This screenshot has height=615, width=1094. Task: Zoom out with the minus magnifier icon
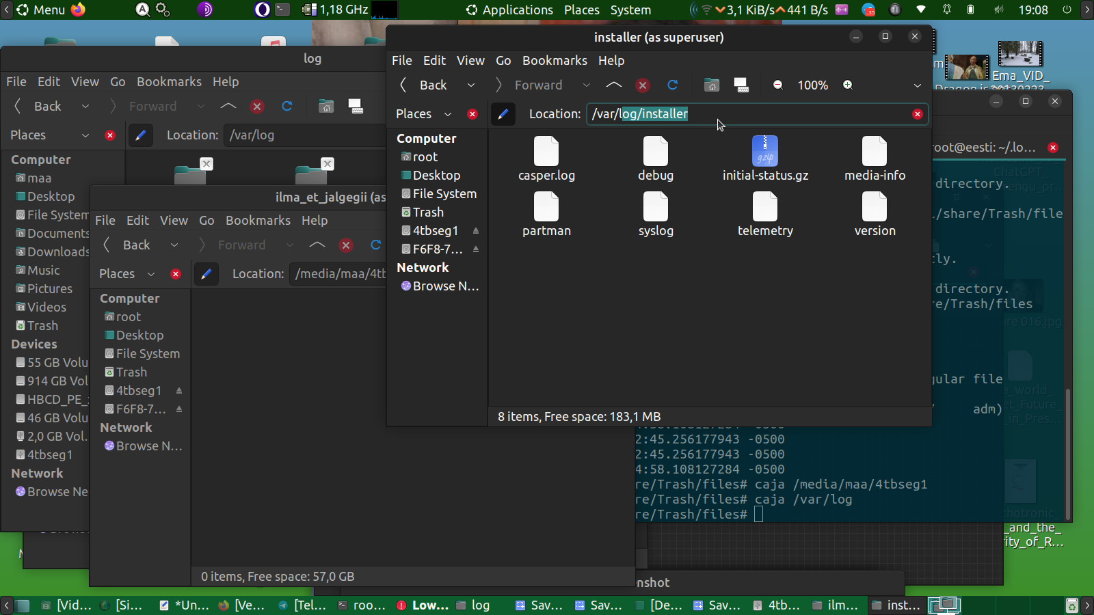(778, 85)
